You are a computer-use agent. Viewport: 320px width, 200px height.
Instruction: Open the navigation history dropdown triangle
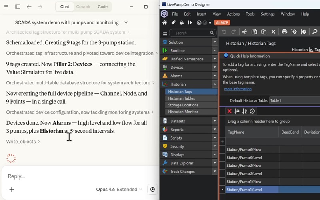coord(210,23)
